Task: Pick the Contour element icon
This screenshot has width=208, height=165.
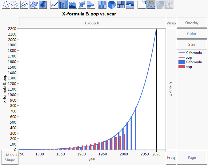Action: [x=43, y=4]
